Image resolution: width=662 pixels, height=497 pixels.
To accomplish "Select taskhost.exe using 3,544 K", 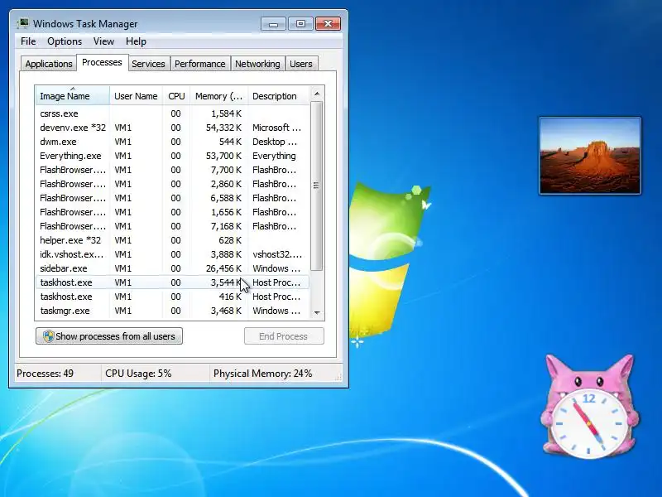I will point(173,282).
